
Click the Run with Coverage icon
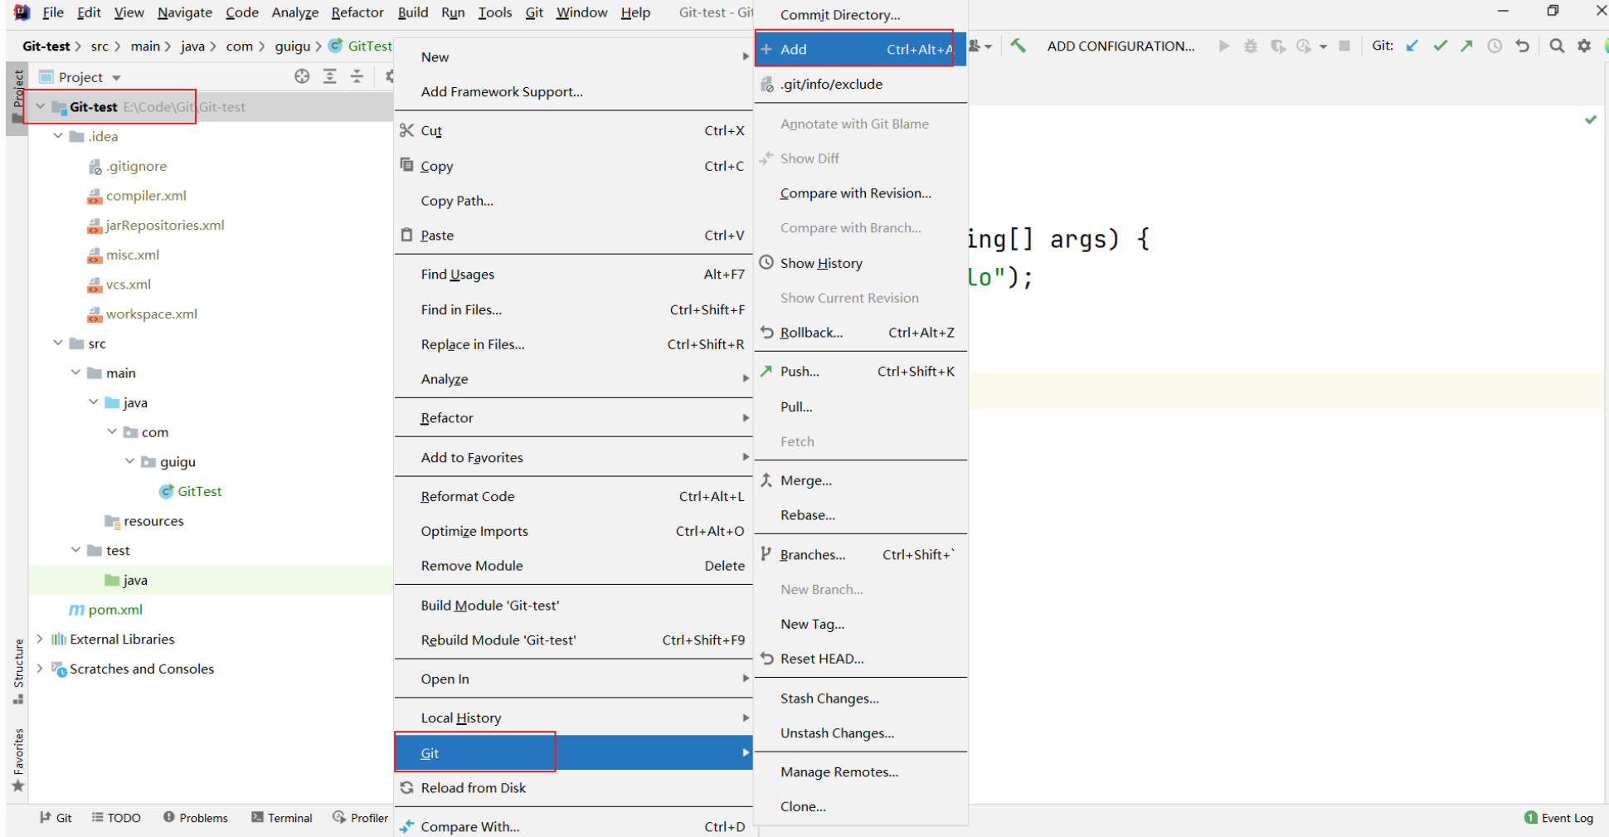(x=1278, y=46)
